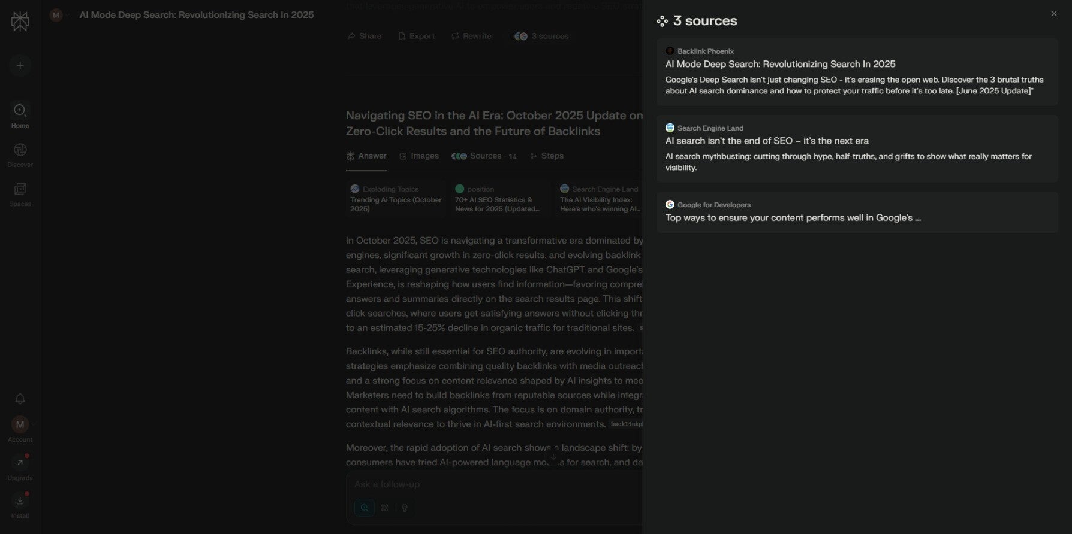The image size is (1072, 534).
Task: Close the 3 sources panel
Action: 1053,14
